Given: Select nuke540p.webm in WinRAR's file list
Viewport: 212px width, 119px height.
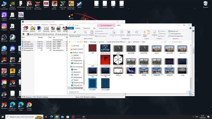Looking at the screenshot, I should (x=28, y=44).
